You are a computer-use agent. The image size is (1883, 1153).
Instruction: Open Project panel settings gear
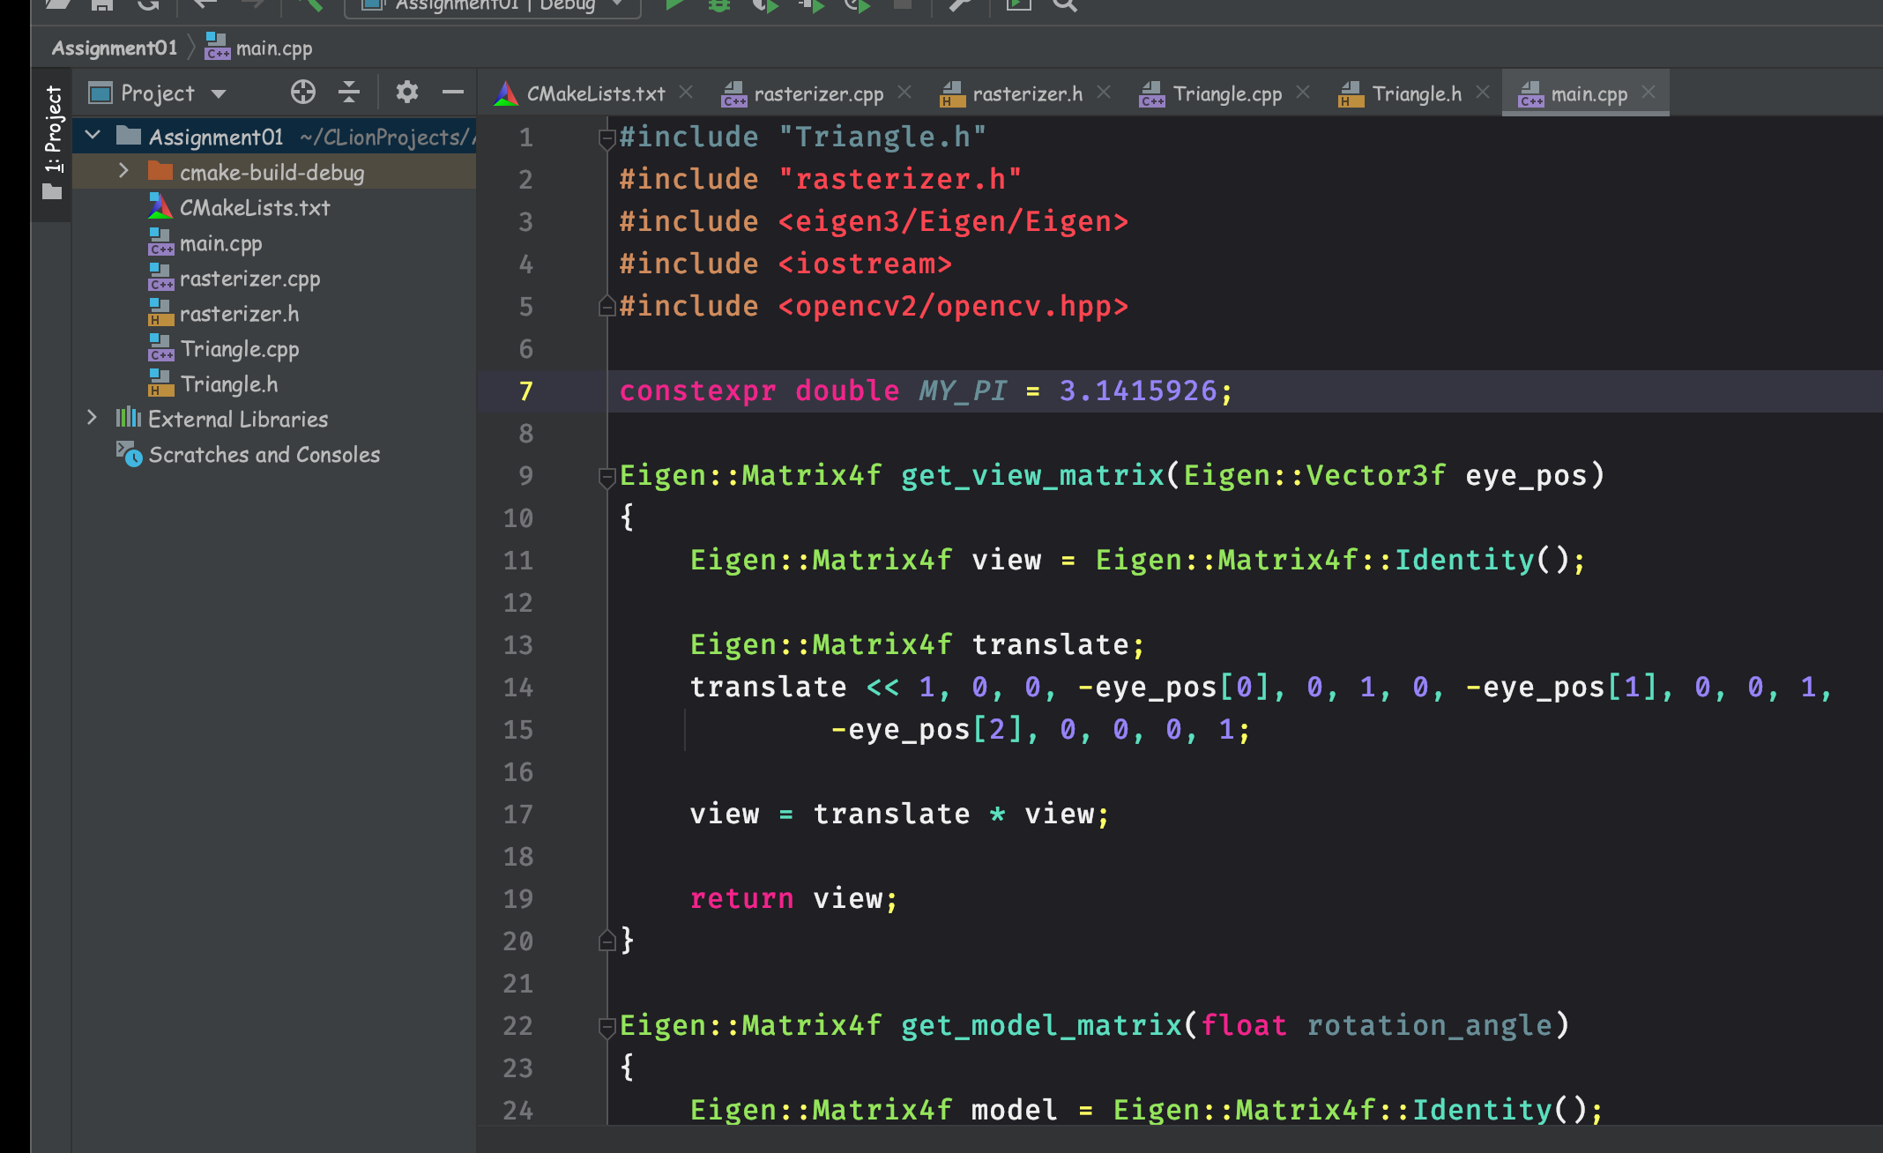pos(406,93)
